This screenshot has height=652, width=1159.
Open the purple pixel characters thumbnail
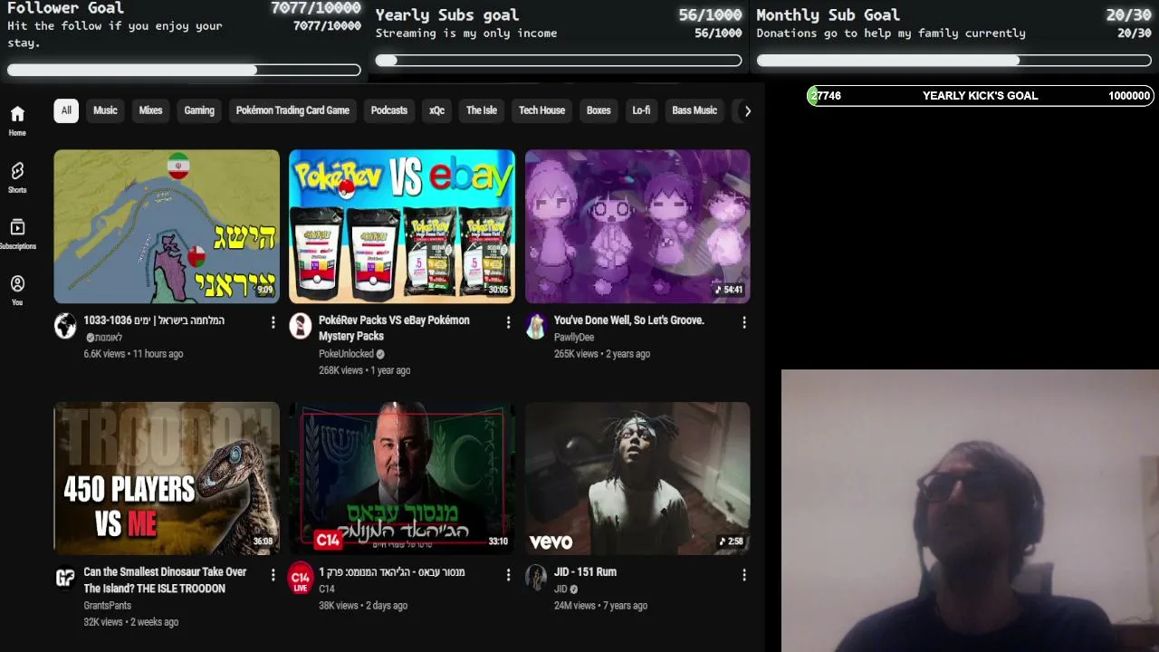[637, 226]
